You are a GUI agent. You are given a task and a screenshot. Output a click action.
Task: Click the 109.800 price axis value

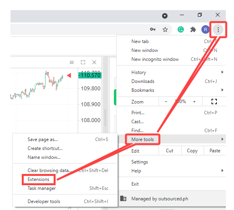pyautogui.click(x=91, y=88)
